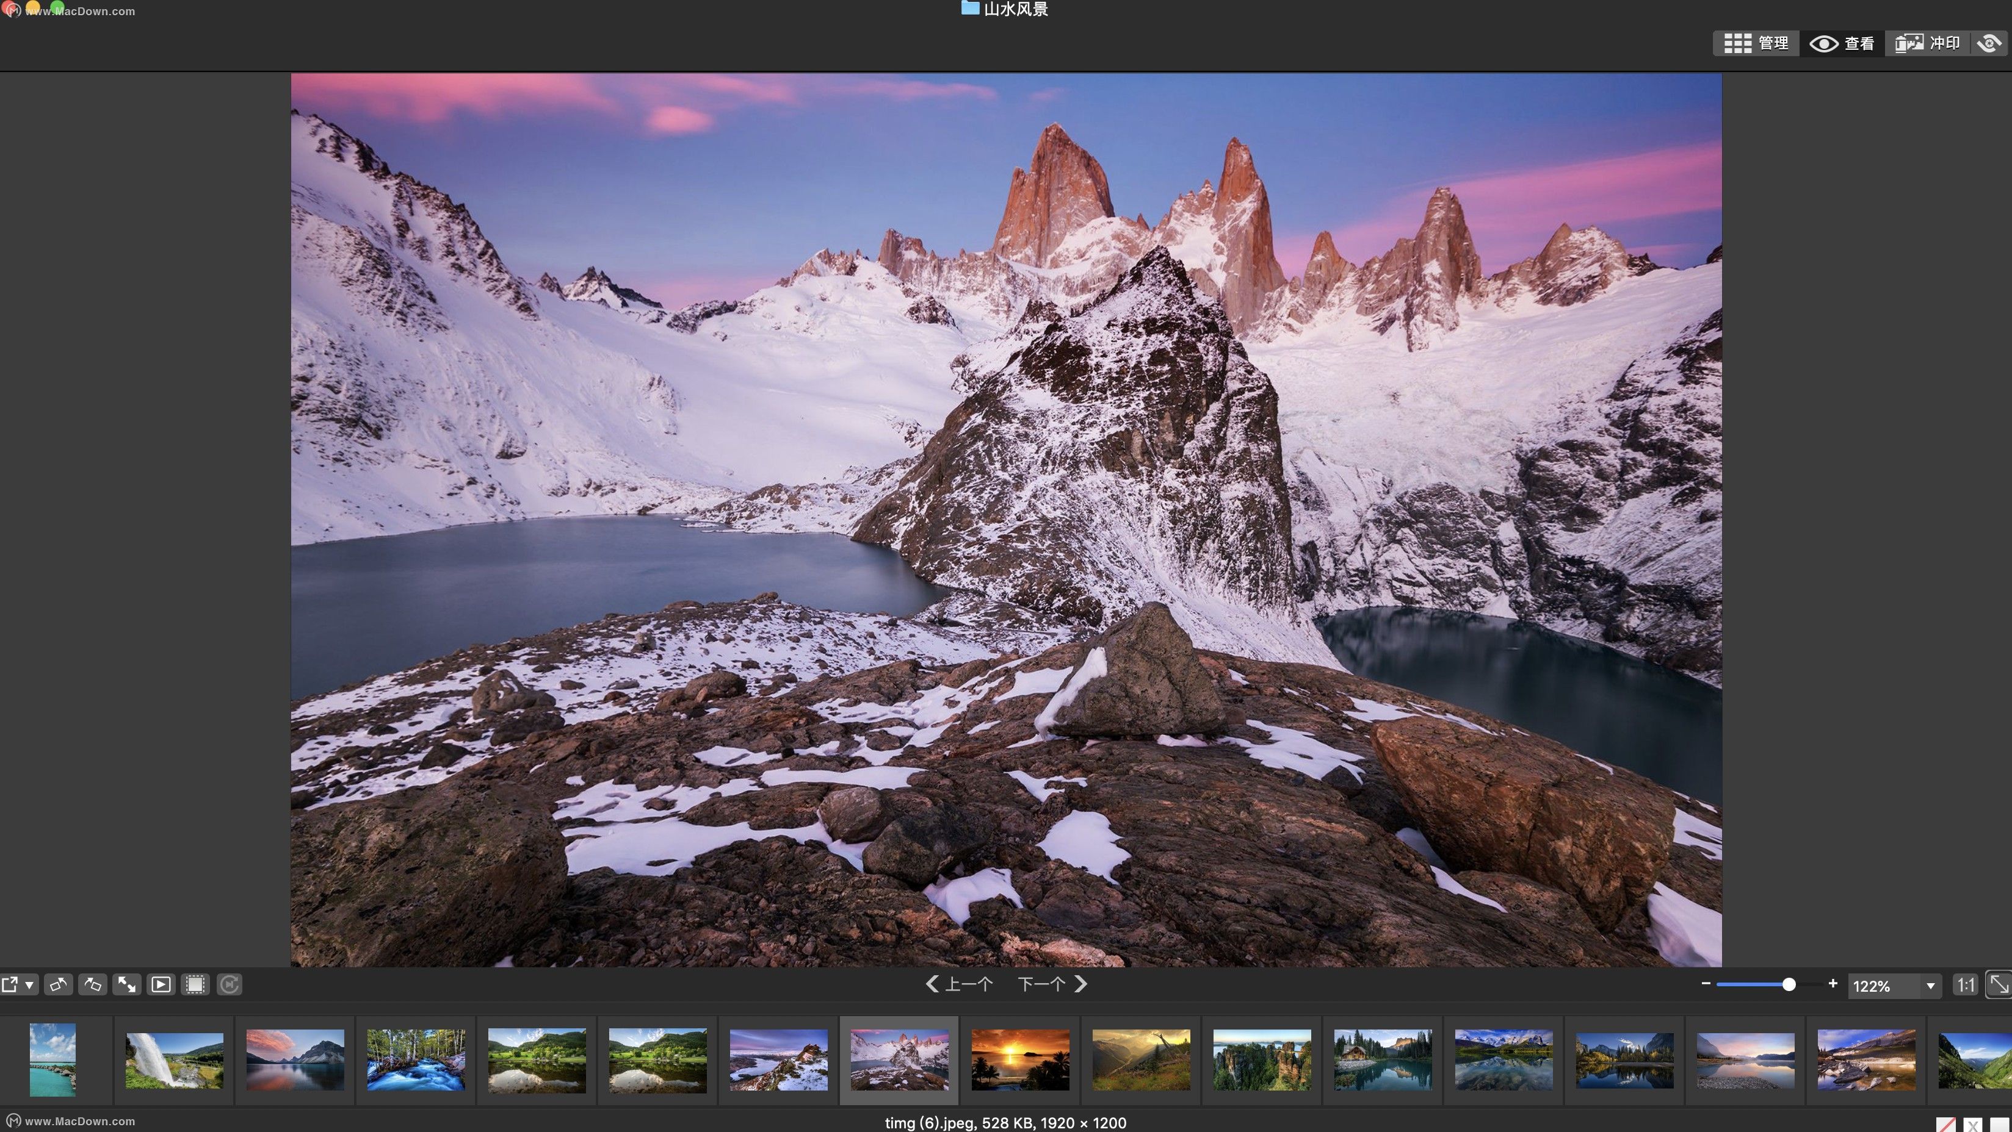
Task: Open the external editor icon
Action: (x=12, y=984)
